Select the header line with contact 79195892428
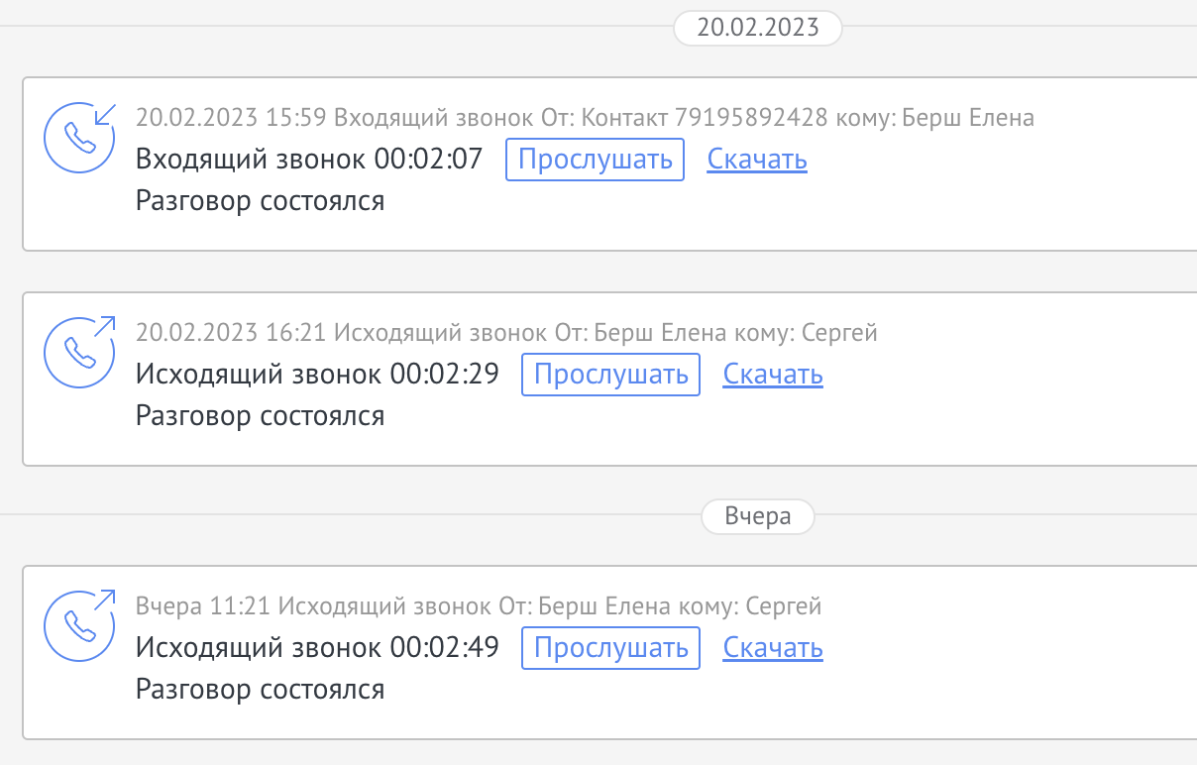1197x765 pixels. pyautogui.click(x=585, y=119)
